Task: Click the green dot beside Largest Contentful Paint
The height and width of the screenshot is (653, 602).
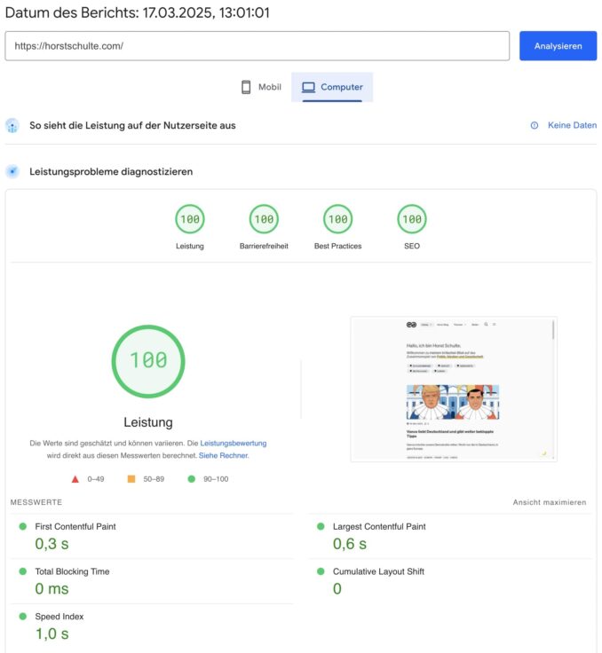Action: coord(321,526)
